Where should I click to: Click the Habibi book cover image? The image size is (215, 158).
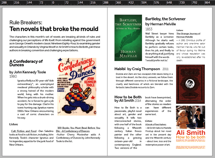pos(190,84)
